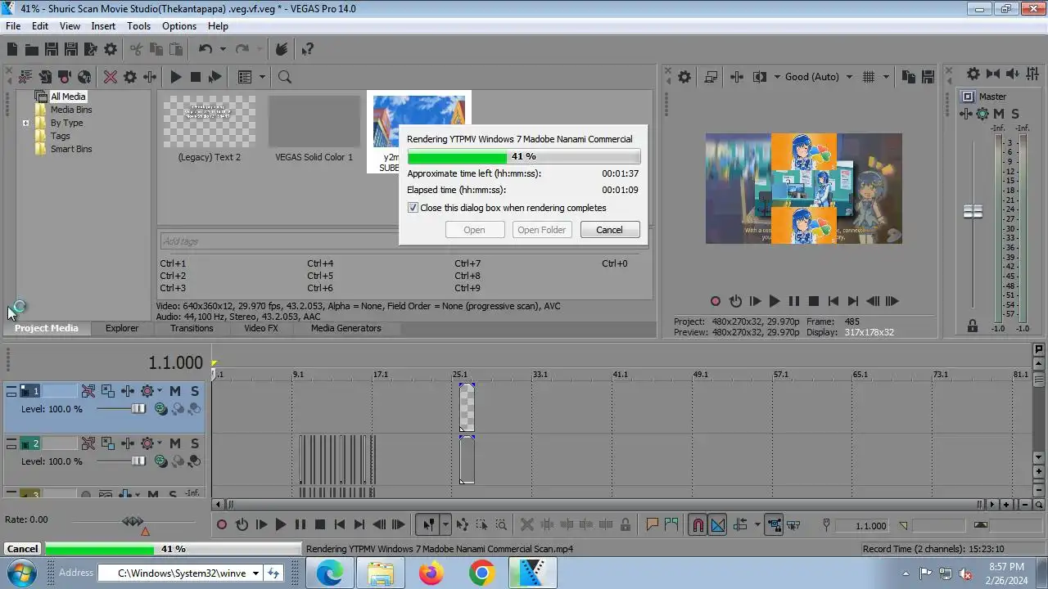Switch to the Explorer tab
Viewport: 1048px width, 589px height.
pos(122,328)
